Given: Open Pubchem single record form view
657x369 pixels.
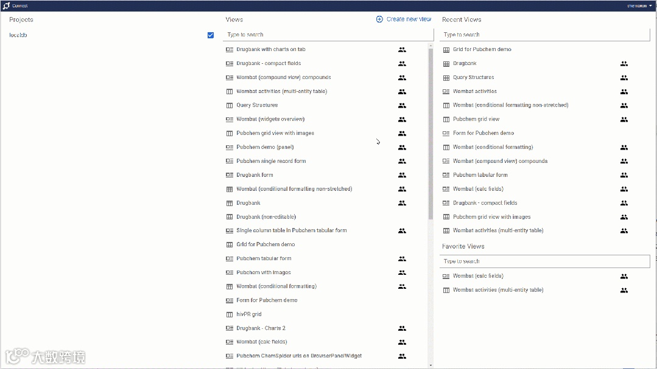Looking at the screenshot, I should tap(271, 161).
